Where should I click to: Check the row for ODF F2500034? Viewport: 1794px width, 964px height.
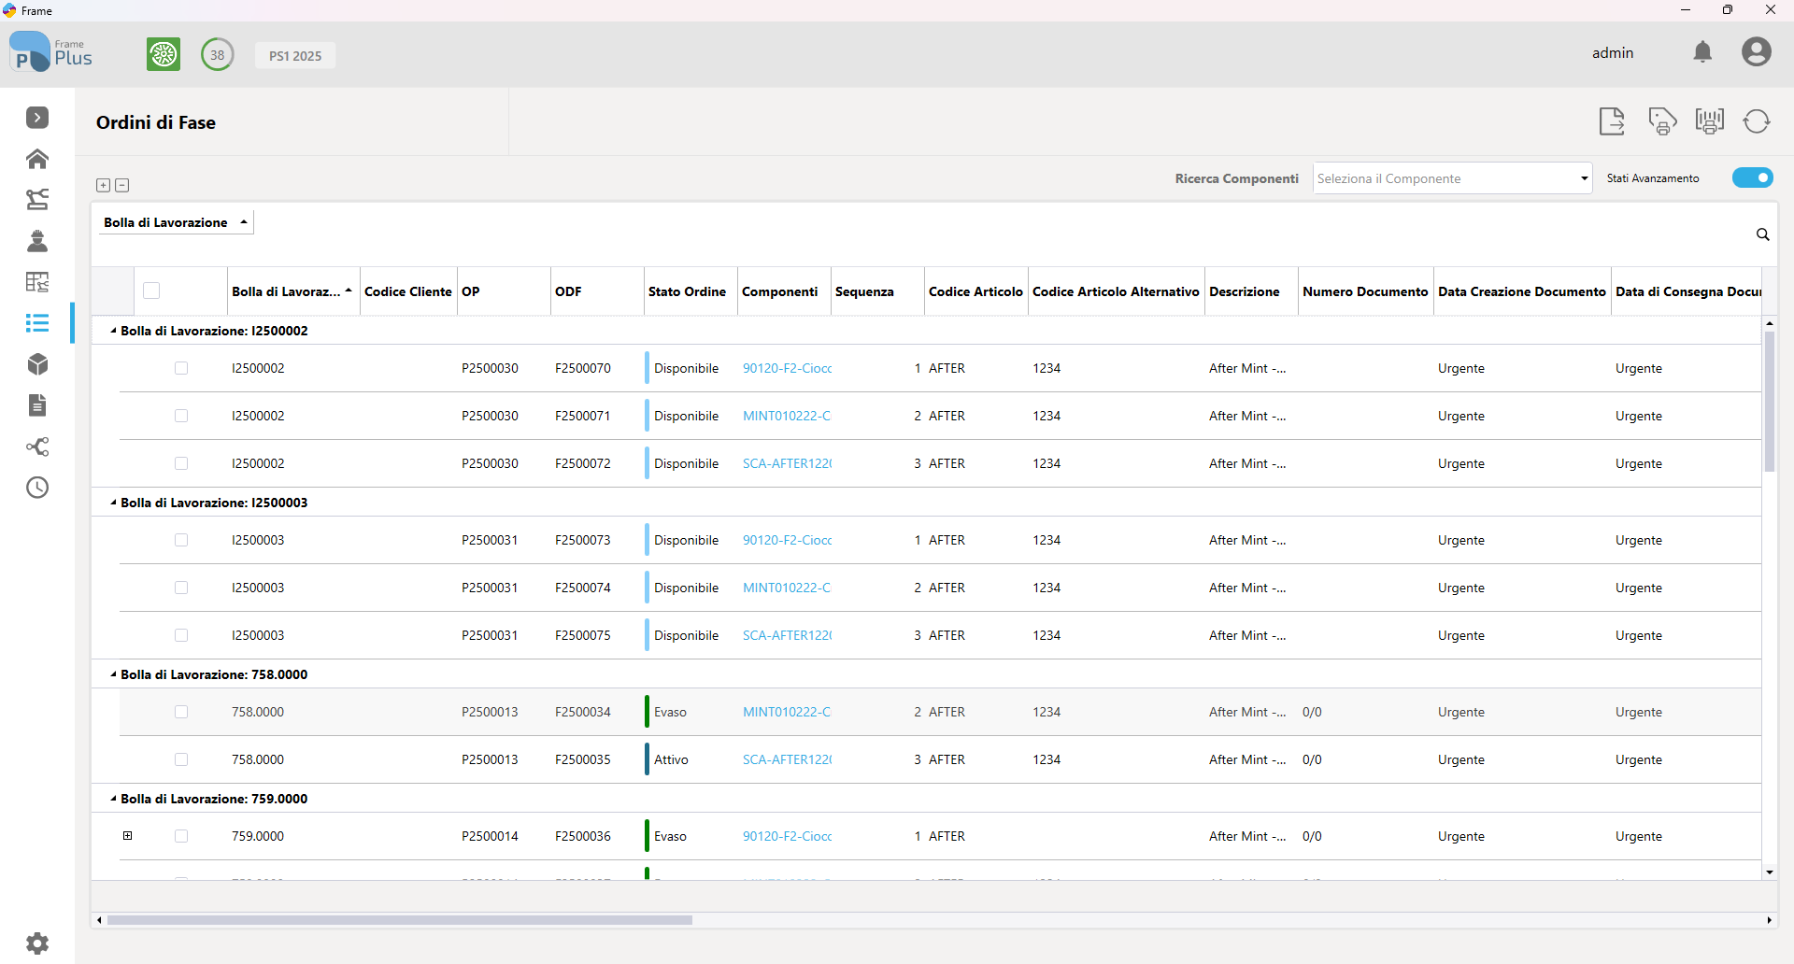click(181, 712)
